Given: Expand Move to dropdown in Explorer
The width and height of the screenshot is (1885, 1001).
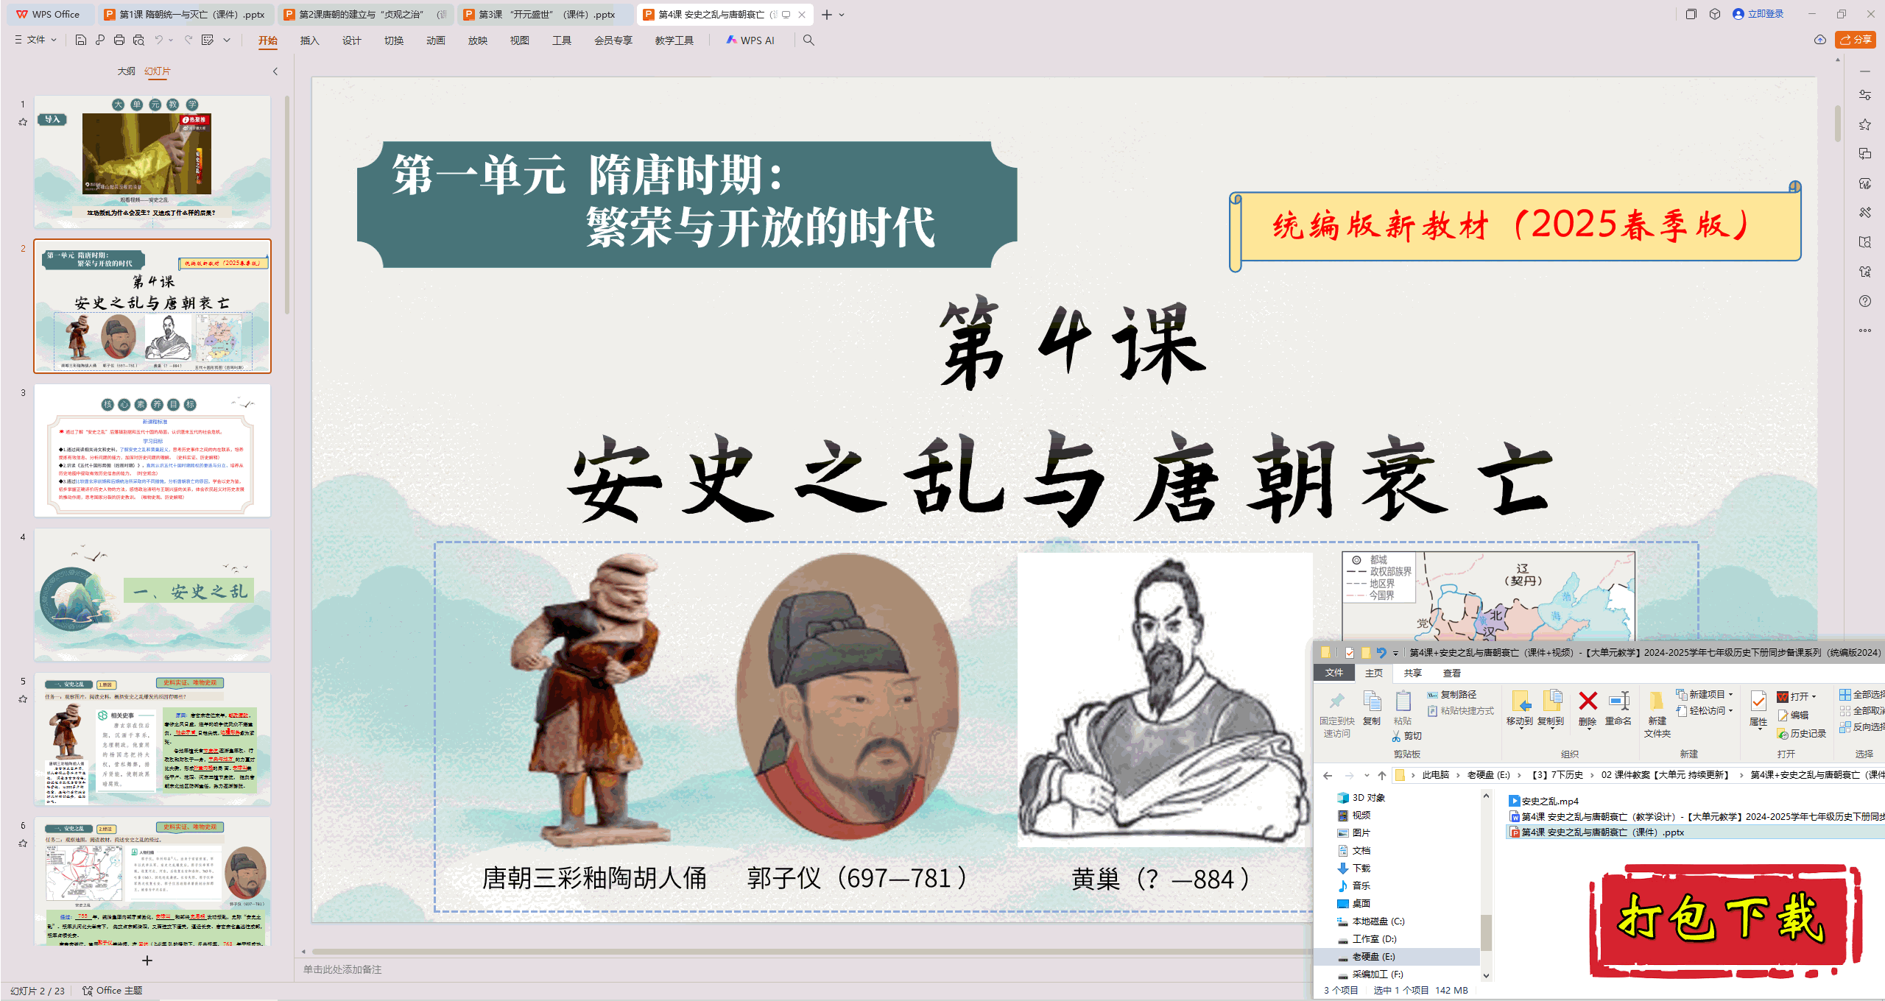Looking at the screenshot, I should 1520,729.
